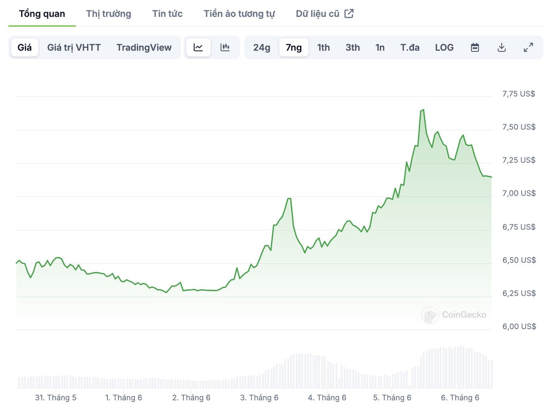552x412 pixels.
Task: Expand chart to fullscreen
Action: [x=528, y=47]
